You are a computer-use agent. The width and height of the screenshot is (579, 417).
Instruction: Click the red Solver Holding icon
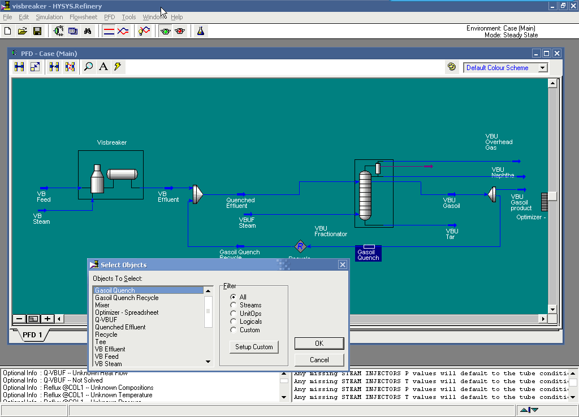tap(180, 31)
